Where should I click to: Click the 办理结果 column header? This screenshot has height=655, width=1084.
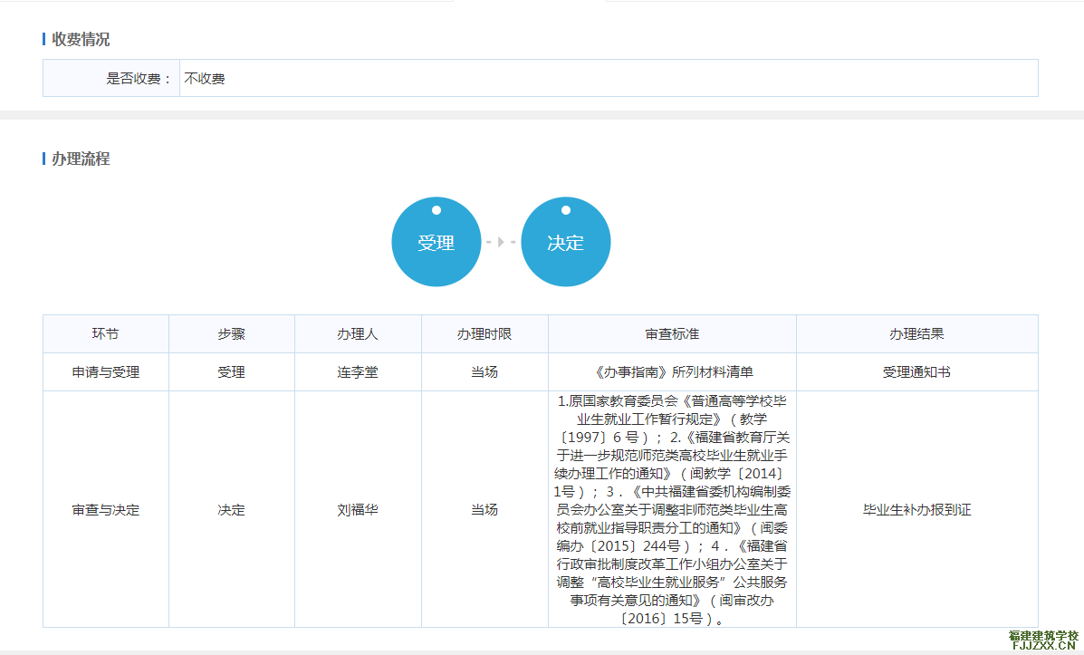click(x=916, y=334)
